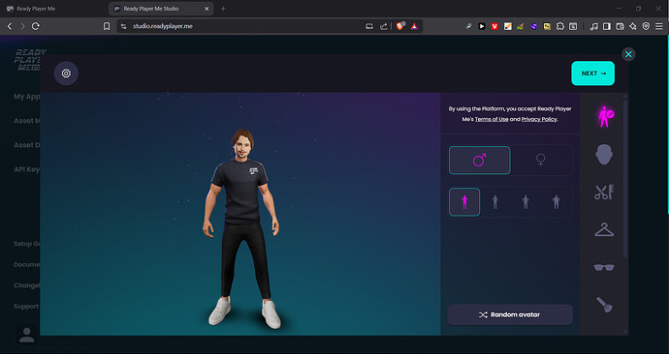Open the music note media control
Image resolution: width=669 pixels, height=354 pixels.
click(593, 26)
